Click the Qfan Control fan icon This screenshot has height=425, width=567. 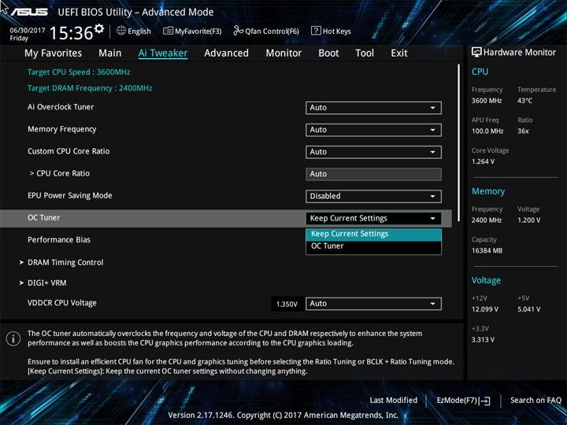pyautogui.click(x=238, y=31)
